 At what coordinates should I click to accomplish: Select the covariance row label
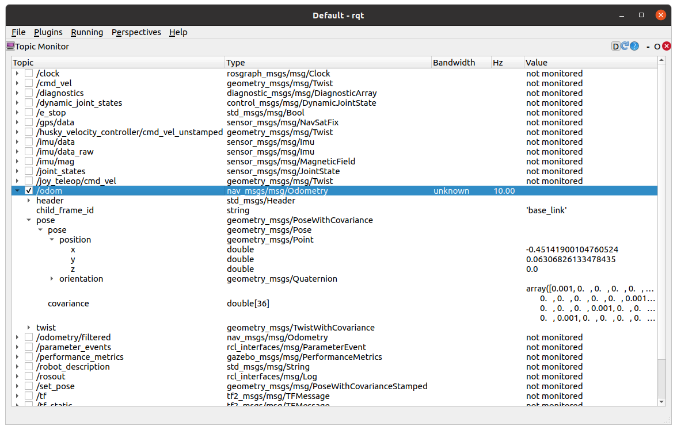(x=68, y=304)
